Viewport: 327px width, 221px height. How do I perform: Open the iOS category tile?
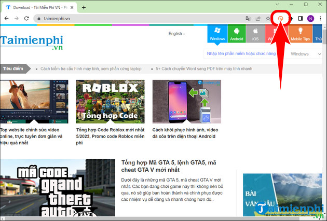pos(255,34)
